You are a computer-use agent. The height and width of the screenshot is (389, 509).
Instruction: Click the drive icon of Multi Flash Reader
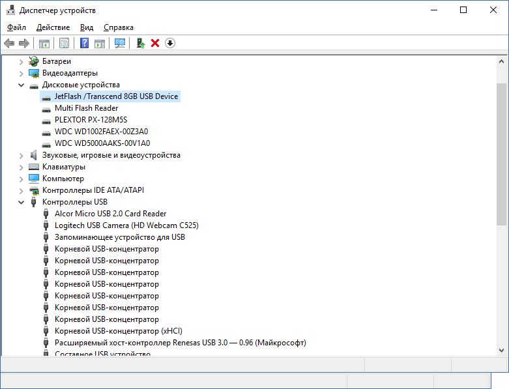[46, 109]
